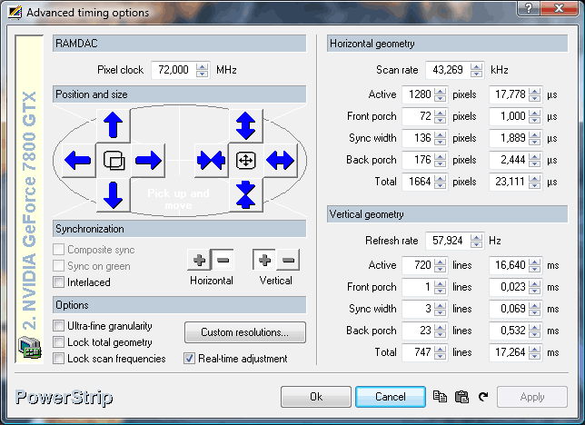Confirm with the Ok button

[x=316, y=397]
